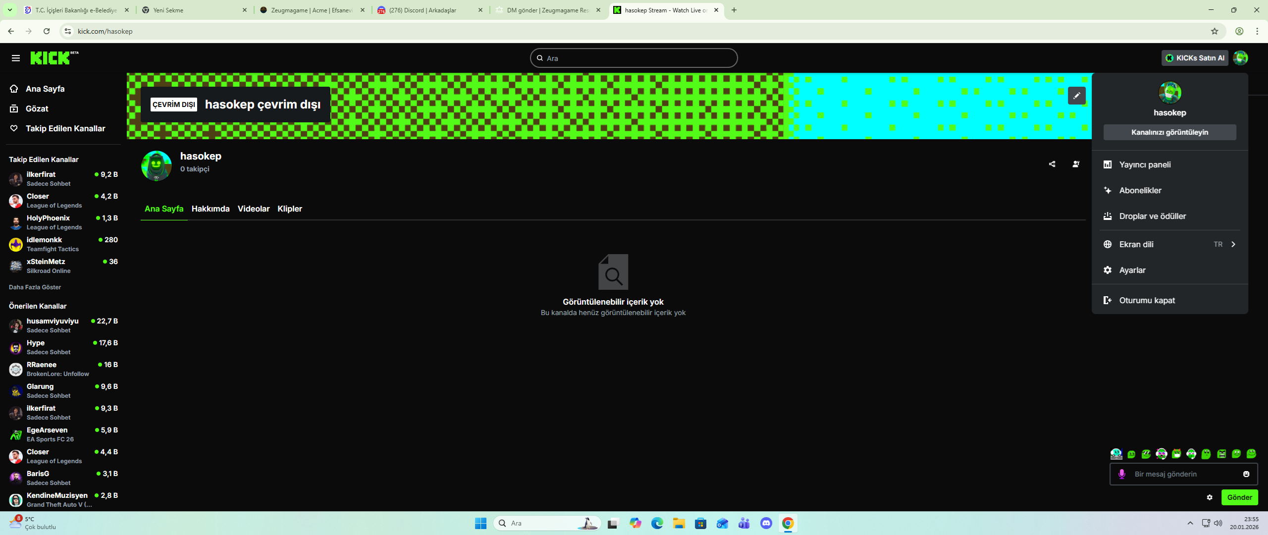Image resolution: width=1268 pixels, height=535 pixels.
Task: Click the follow user icon beside share
Action: (x=1076, y=164)
